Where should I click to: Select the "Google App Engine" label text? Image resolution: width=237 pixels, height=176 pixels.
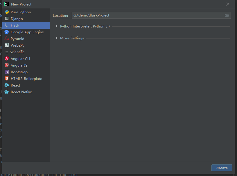click(27, 32)
